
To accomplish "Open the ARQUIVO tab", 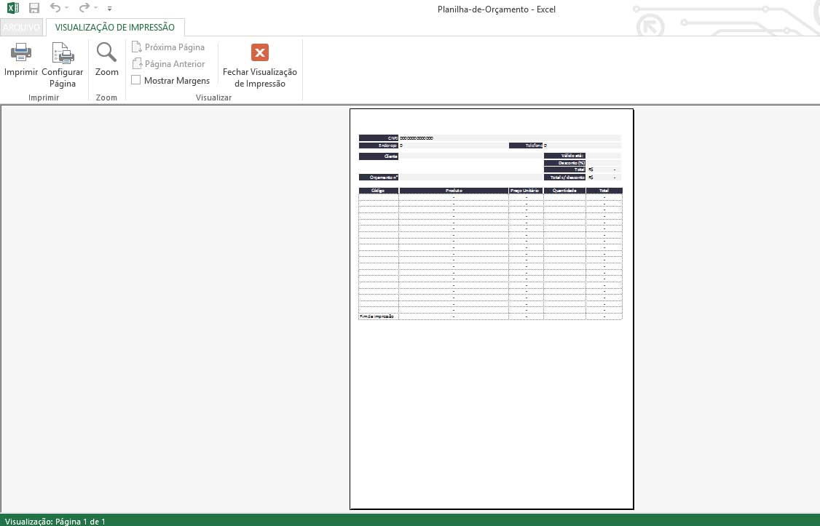I will pyautogui.click(x=22, y=28).
